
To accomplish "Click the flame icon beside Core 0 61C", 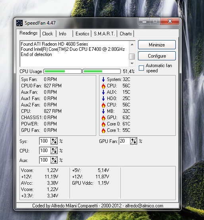I will point(103,124).
